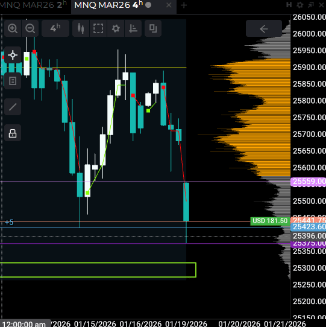Image resolution: width=326 pixels, height=327 pixels.
Task: Click the 25441.75 orange price label
Action: click(x=308, y=220)
